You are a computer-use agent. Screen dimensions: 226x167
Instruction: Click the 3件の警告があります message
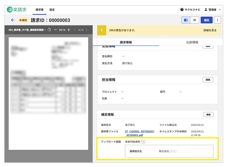[122, 30]
